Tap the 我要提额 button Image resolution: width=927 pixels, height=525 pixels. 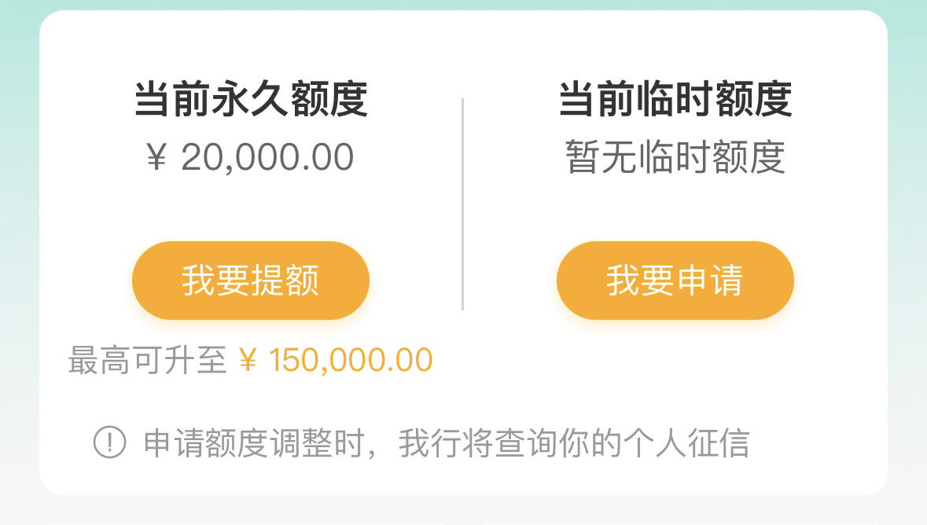(251, 281)
